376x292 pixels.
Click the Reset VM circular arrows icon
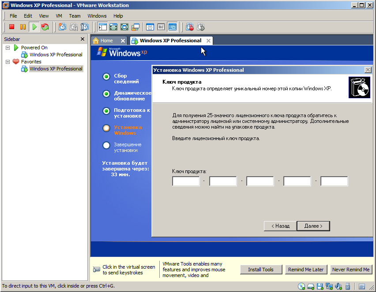point(45,27)
